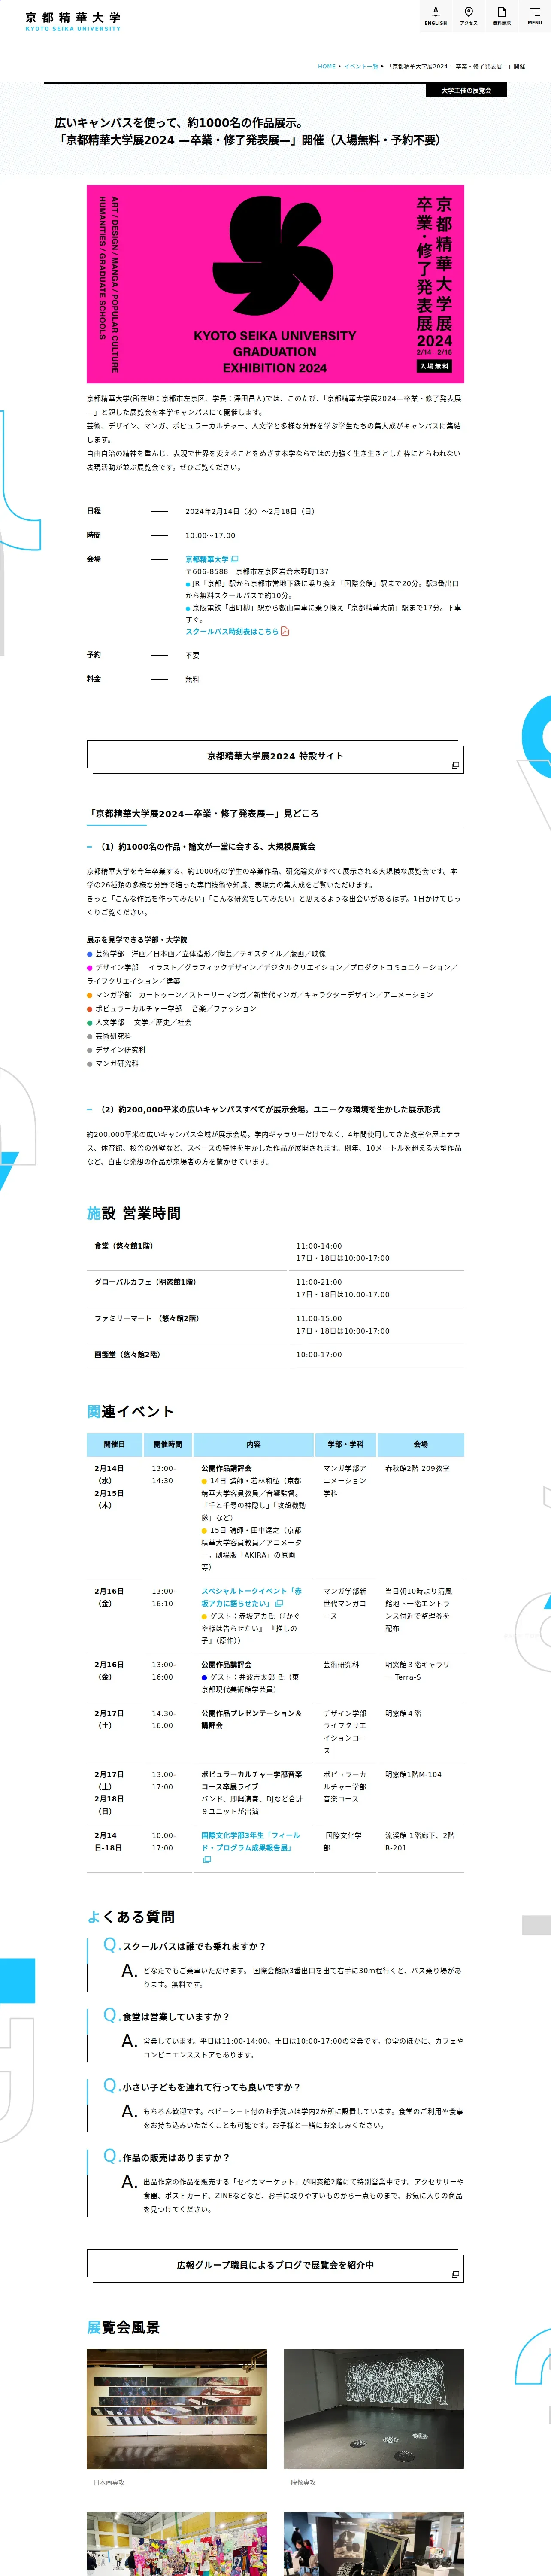This screenshot has width=551, height=2576.
Task: Open the 映像専攻 exhibition photo
Action: (x=374, y=2409)
